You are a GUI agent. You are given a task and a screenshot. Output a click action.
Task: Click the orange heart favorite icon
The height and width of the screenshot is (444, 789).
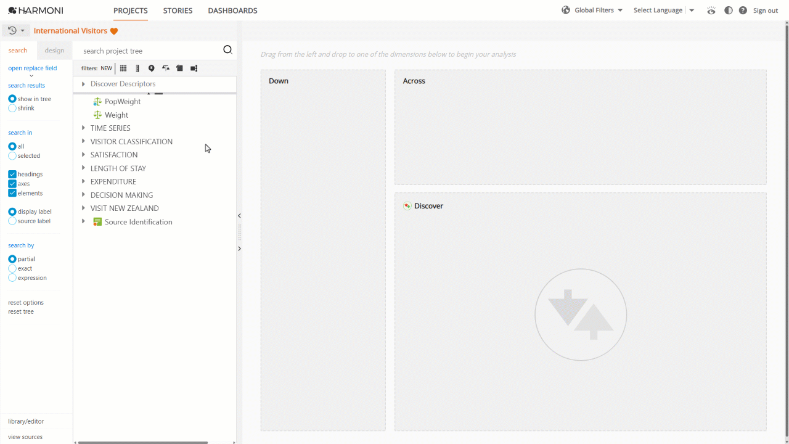114,31
